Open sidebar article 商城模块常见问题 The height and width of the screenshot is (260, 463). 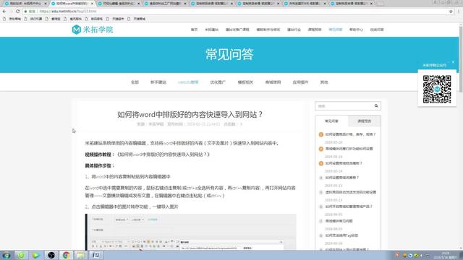pos(339,221)
